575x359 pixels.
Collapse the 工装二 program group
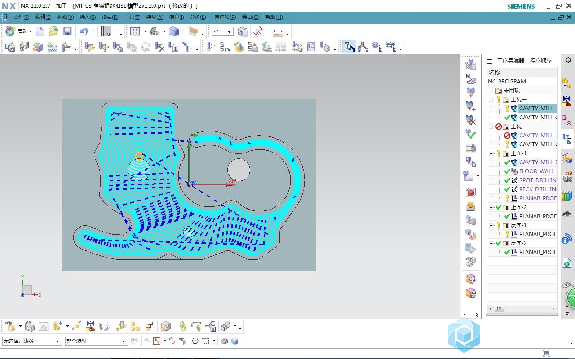click(x=491, y=127)
